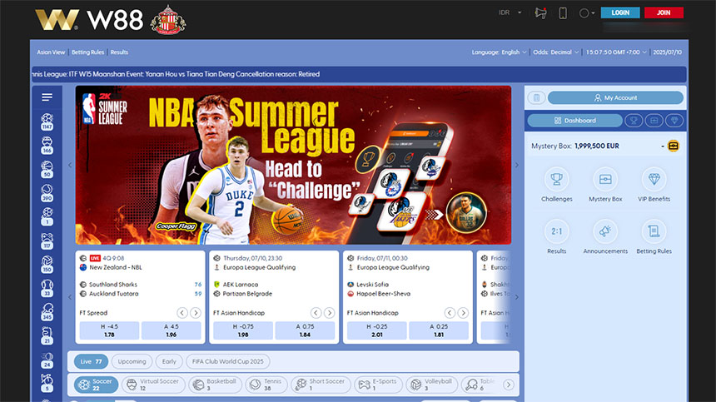Select the Tennis sidebar icon showing 390
This screenshot has height=402, width=716.
point(47,193)
